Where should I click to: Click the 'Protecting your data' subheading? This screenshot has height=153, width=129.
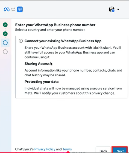pos(42,82)
